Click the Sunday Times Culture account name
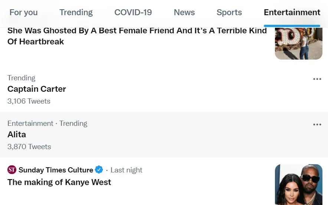 click(x=56, y=170)
